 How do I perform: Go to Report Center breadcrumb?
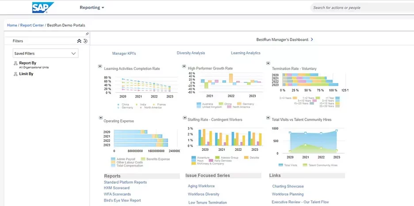[x=32, y=25]
